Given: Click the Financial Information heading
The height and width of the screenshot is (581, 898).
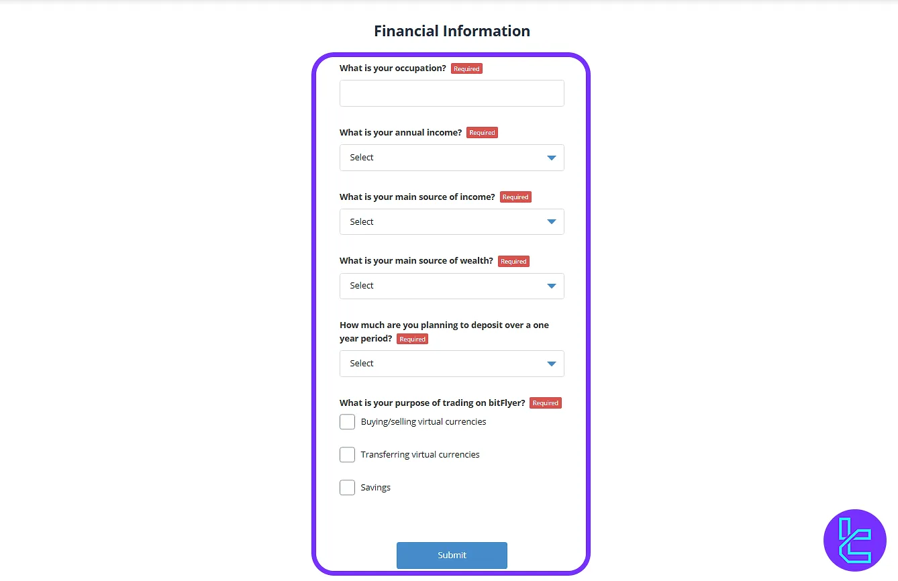Looking at the screenshot, I should point(452,31).
